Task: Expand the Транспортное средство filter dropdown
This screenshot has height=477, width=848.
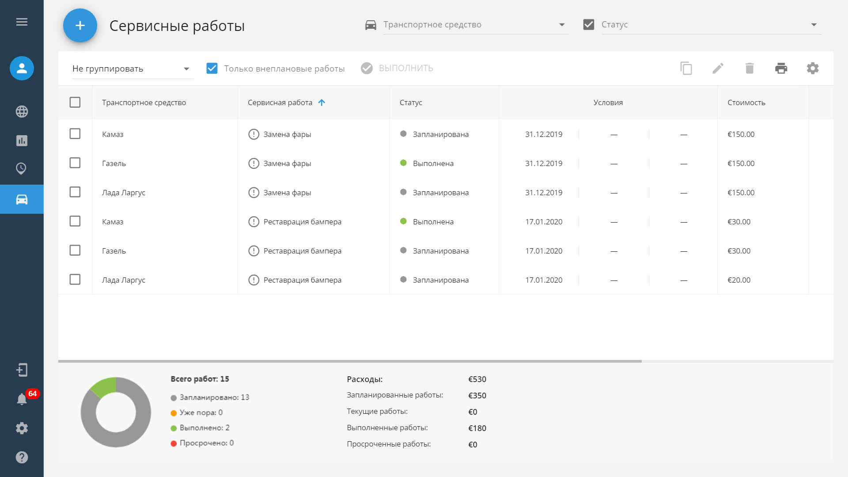Action: tap(476, 25)
